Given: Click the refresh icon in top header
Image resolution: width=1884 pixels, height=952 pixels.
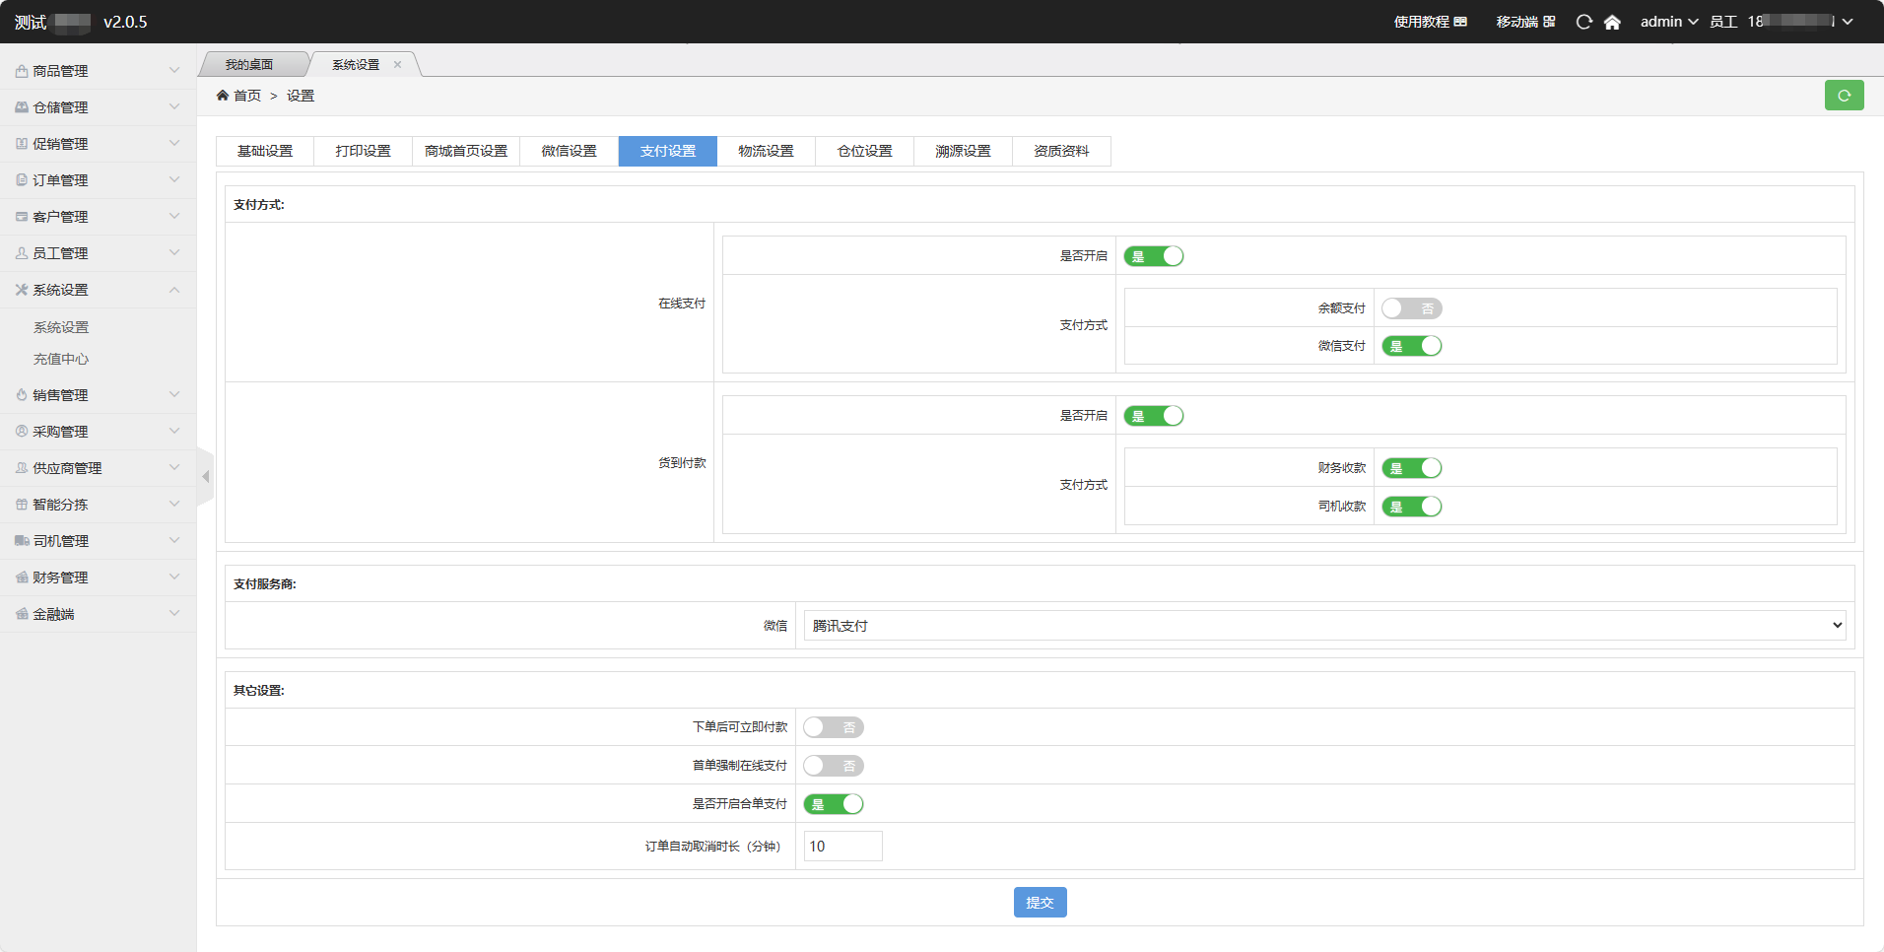Looking at the screenshot, I should (x=1583, y=22).
